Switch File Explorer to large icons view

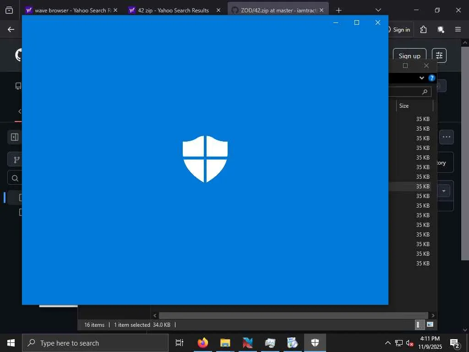[430, 324]
